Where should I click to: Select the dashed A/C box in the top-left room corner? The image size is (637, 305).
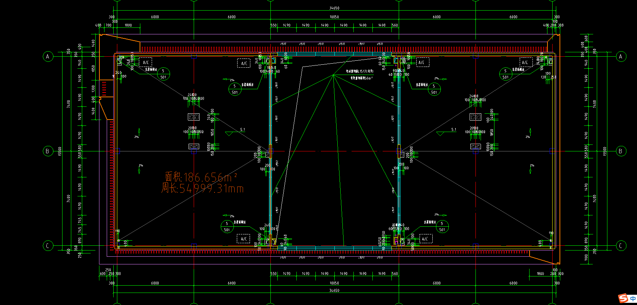pyautogui.click(x=145, y=63)
